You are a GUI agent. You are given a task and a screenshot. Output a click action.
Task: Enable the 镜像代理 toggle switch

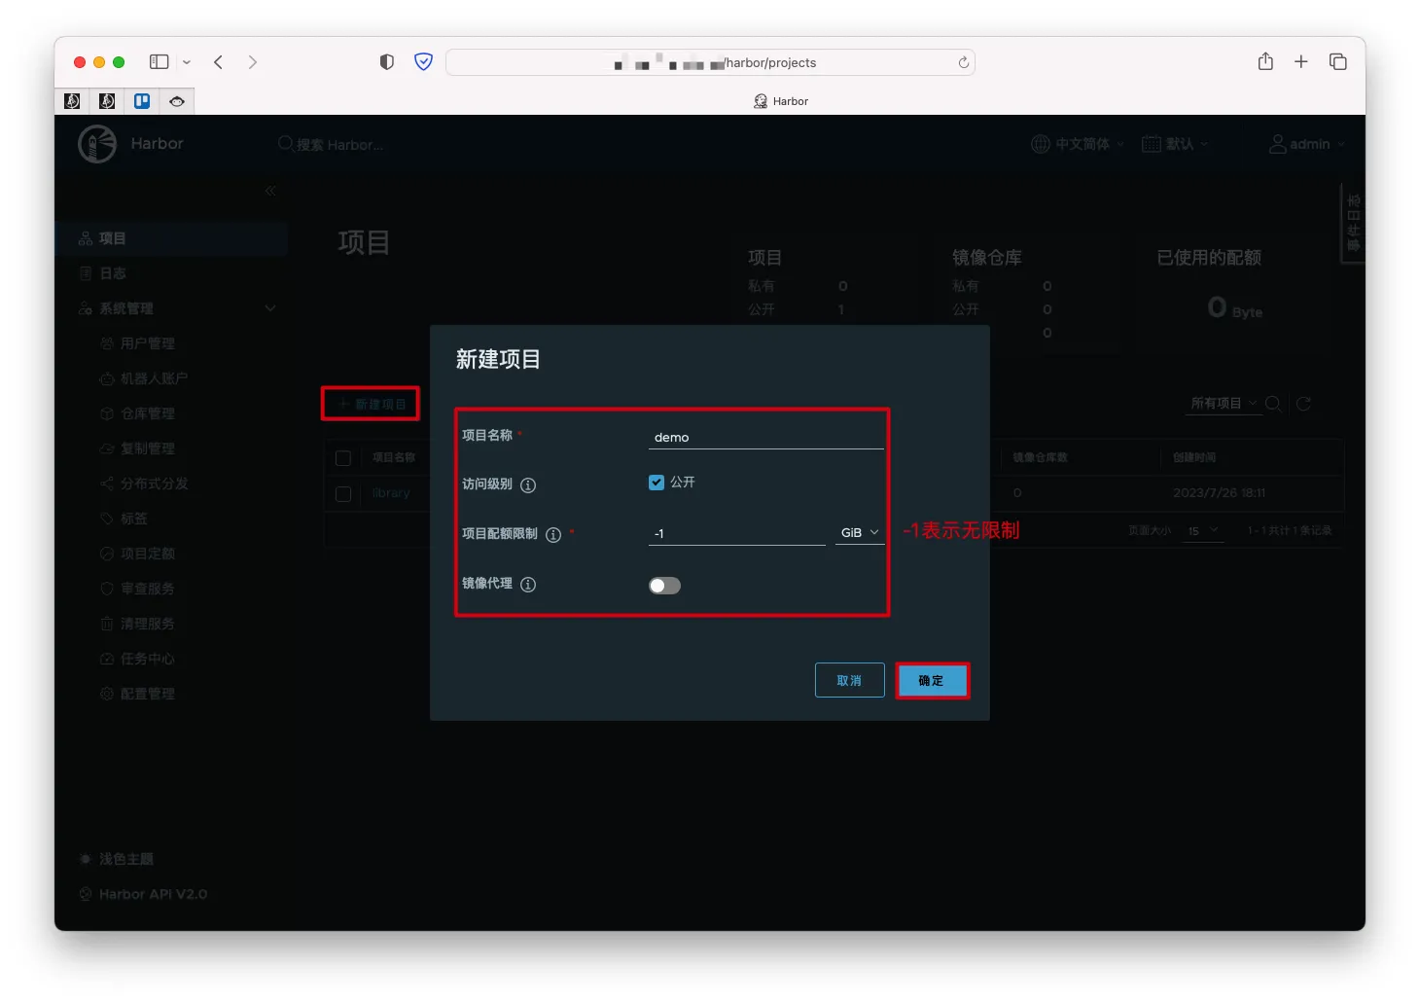pos(664,586)
